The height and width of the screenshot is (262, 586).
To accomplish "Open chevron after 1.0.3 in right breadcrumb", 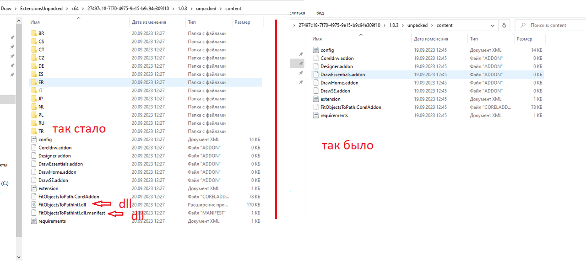I will pos(404,26).
